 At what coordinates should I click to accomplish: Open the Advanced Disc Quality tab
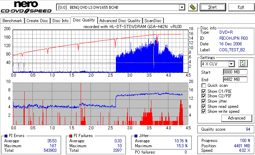pyautogui.click(x=120, y=21)
